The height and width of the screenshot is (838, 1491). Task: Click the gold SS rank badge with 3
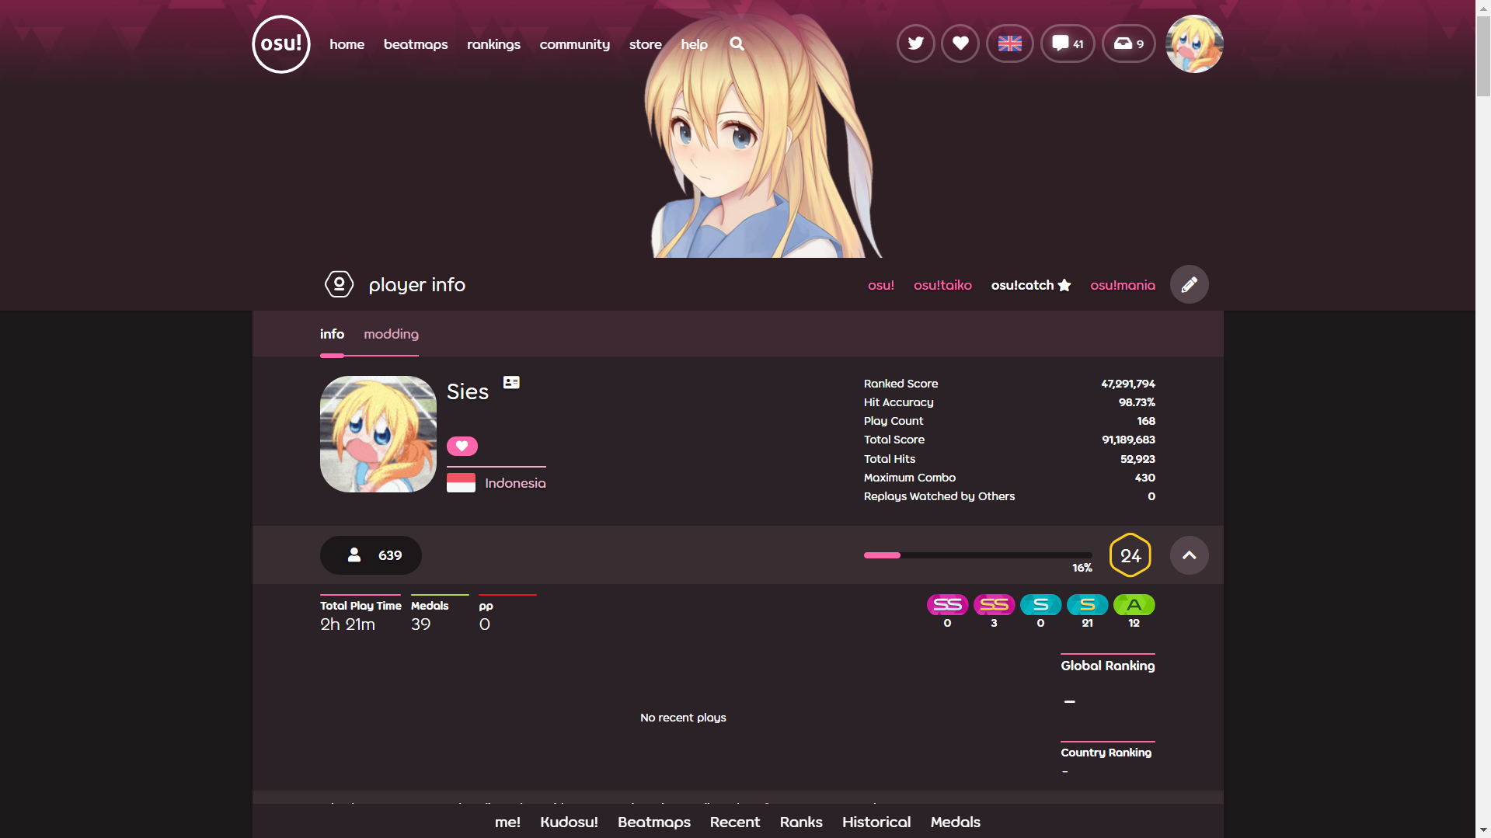994,604
